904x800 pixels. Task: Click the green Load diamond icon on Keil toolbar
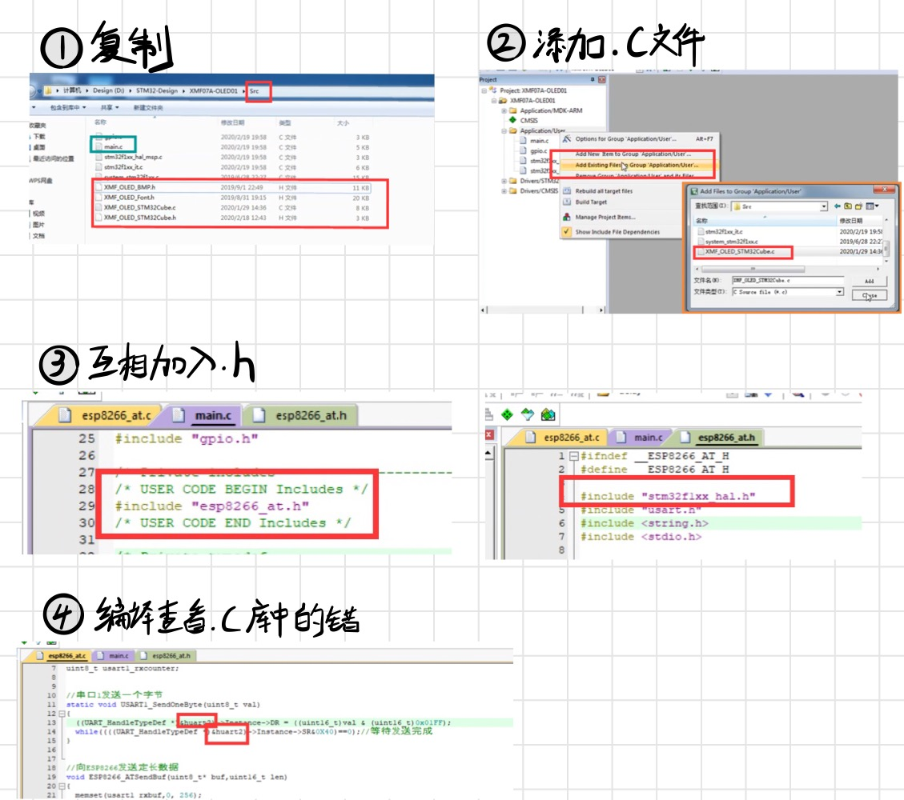[x=507, y=414]
